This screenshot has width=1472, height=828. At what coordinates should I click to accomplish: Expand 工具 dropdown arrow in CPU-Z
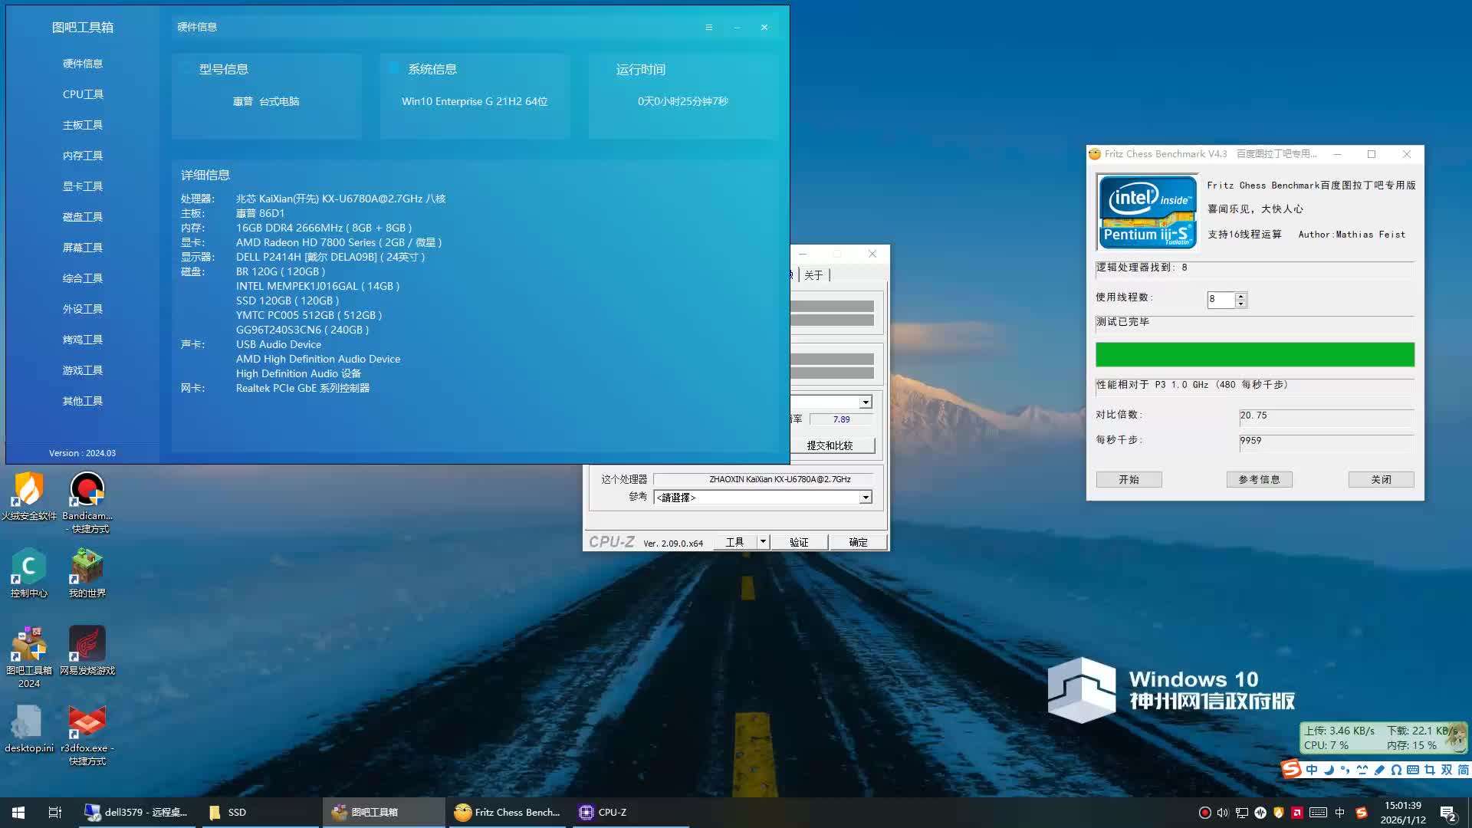(763, 542)
